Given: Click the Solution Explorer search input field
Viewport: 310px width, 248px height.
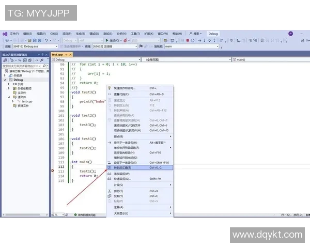Looking at the screenshot, I should click(22, 66).
